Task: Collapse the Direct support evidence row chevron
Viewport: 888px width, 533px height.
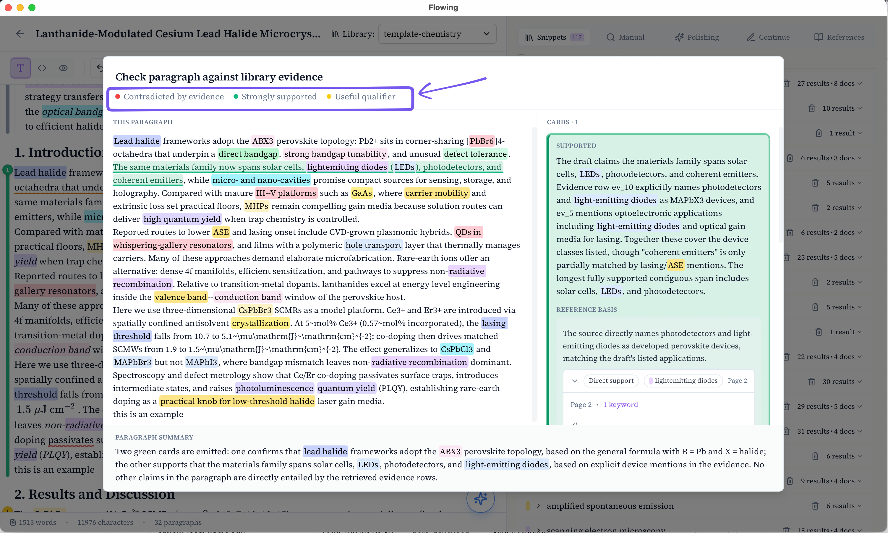Action: click(x=575, y=381)
